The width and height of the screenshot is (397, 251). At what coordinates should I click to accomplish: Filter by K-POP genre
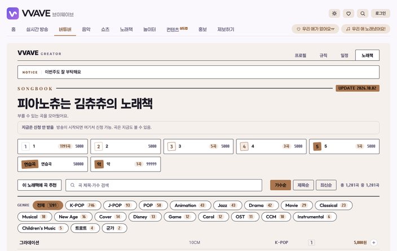[x=83, y=205]
